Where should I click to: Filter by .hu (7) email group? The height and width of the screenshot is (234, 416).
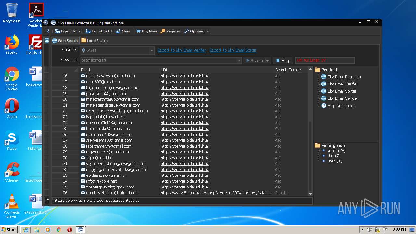click(x=334, y=156)
